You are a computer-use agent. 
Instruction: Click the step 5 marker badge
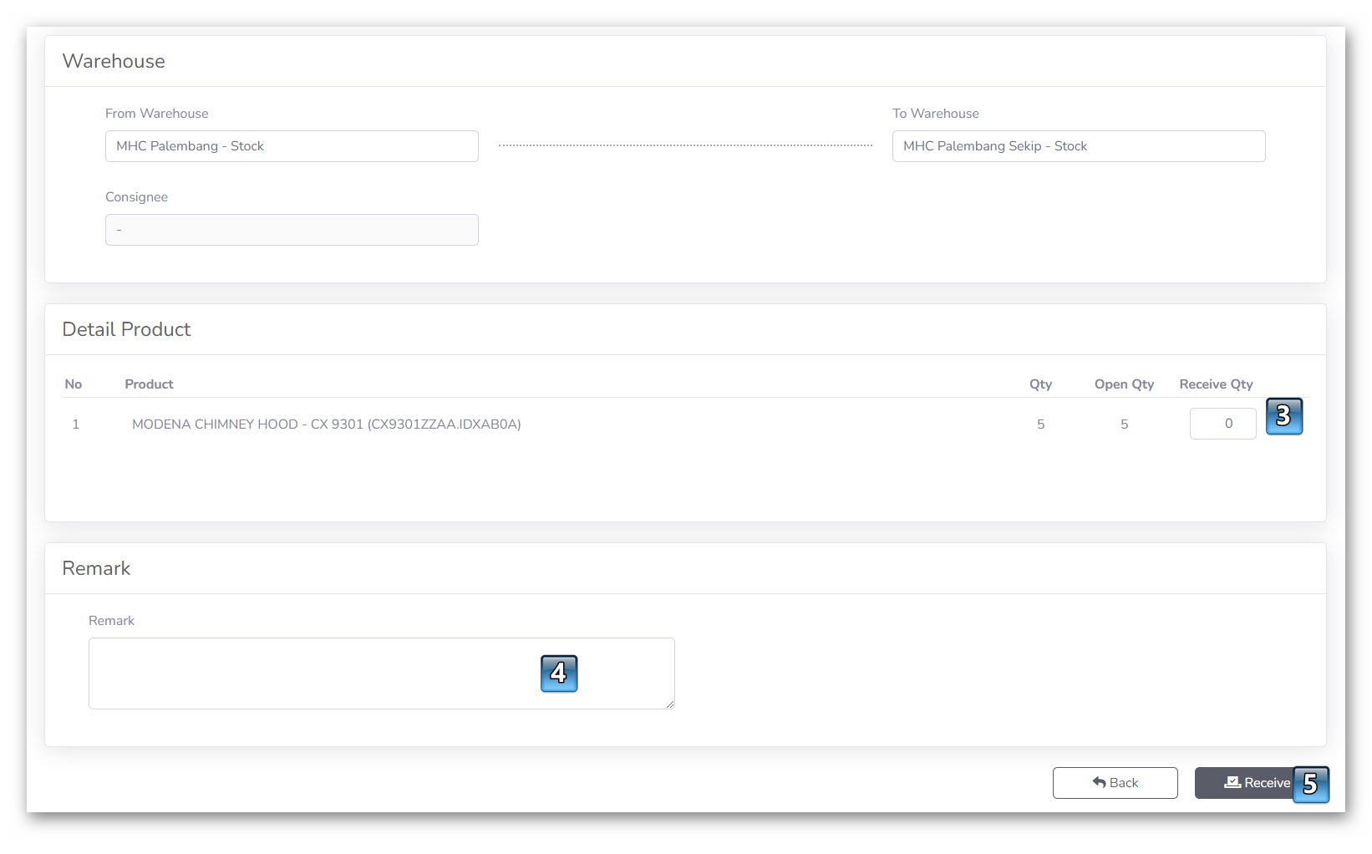1310,784
